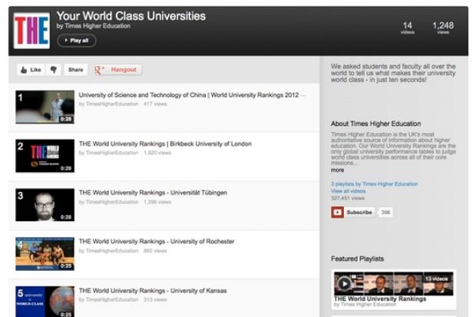
Task: Open the Birkbeck University video thumbnail
Action: (45, 156)
